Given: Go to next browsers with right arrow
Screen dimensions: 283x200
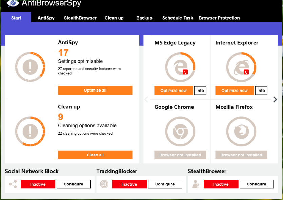Looking at the screenshot, I should [275, 99].
